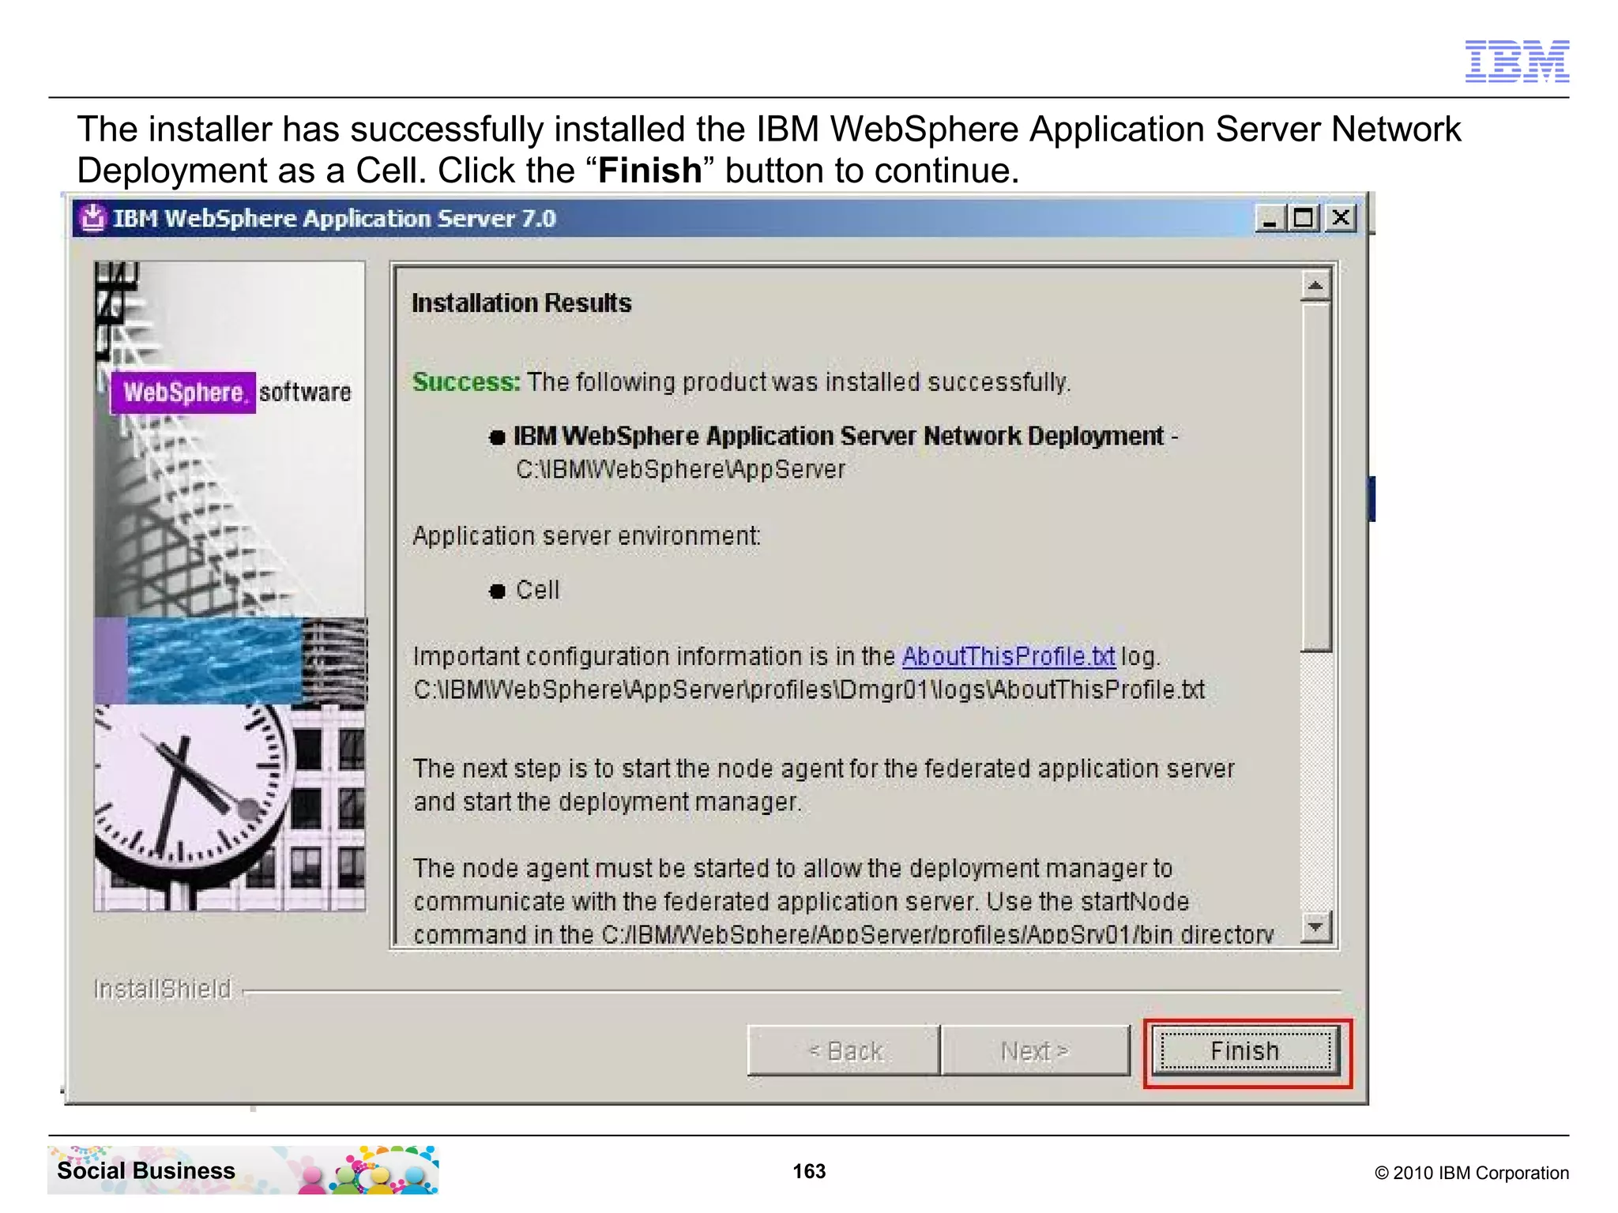The height and width of the screenshot is (1213, 1618).
Task: Click the Installation Results heading
Action: click(x=521, y=303)
